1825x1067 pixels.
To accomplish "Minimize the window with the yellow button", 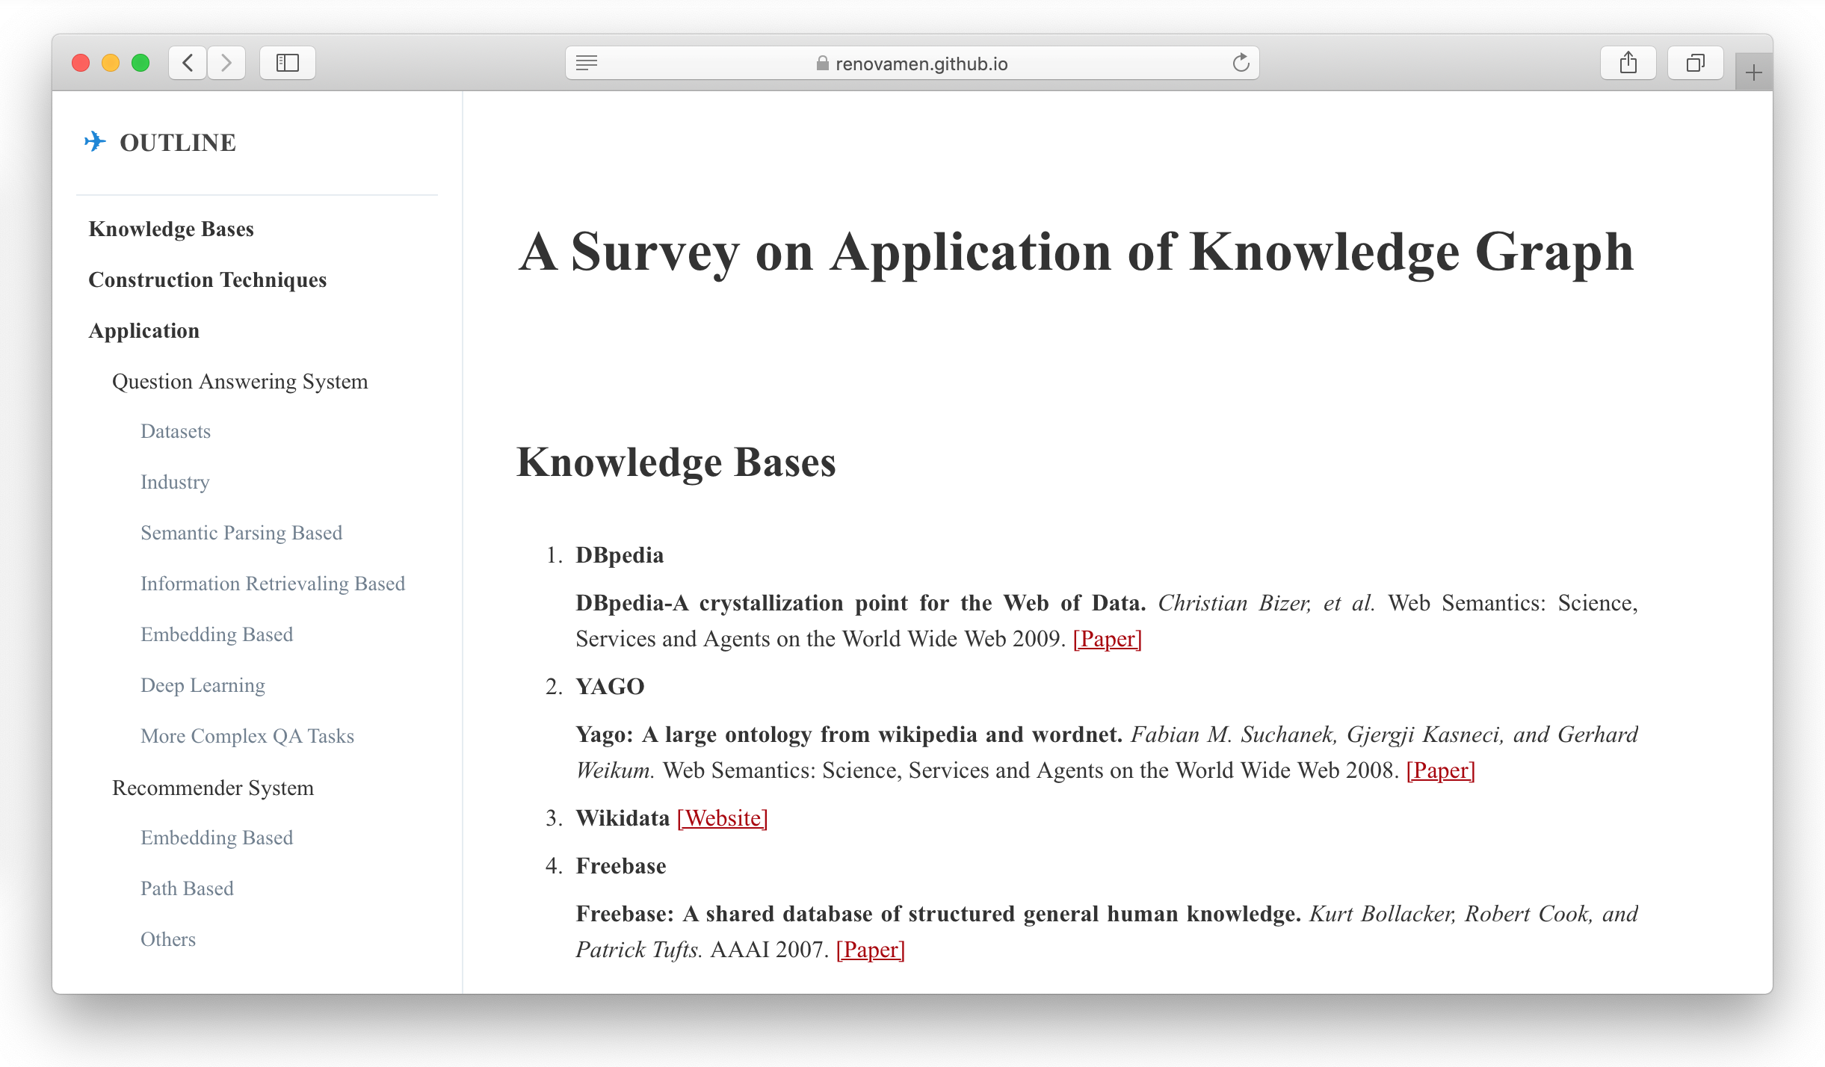I will coord(111,63).
